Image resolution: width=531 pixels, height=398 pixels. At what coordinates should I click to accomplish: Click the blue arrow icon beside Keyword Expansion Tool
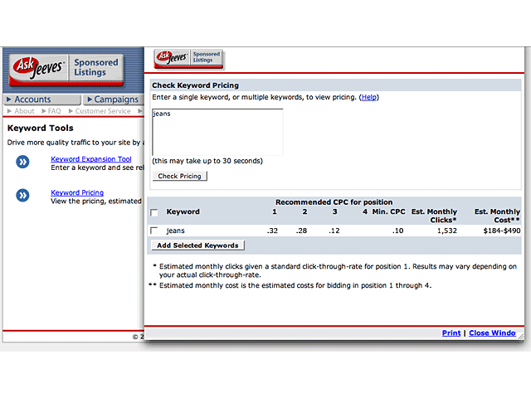click(22, 162)
